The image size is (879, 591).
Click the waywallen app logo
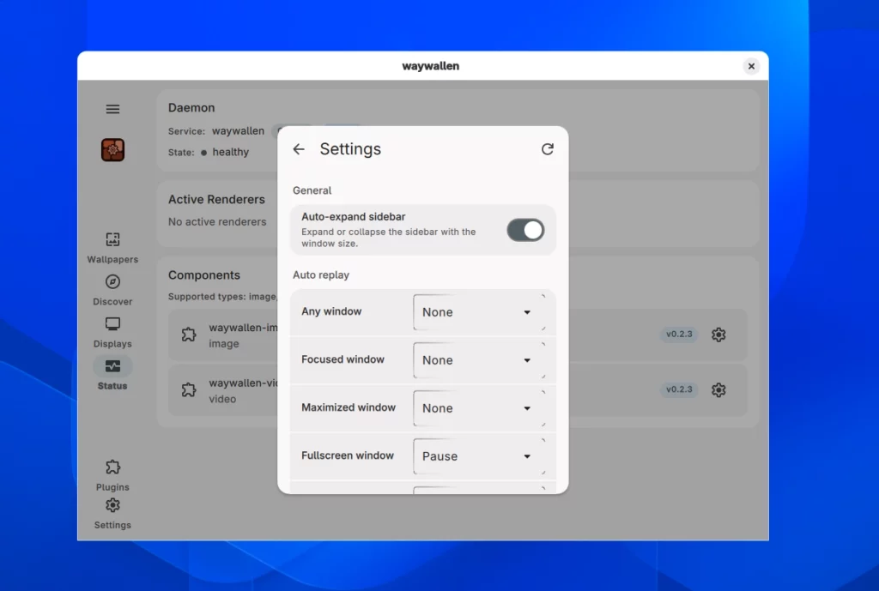pyautogui.click(x=112, y=150)
